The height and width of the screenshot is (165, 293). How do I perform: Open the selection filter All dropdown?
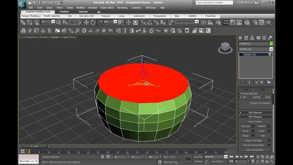tap(53, 22)
